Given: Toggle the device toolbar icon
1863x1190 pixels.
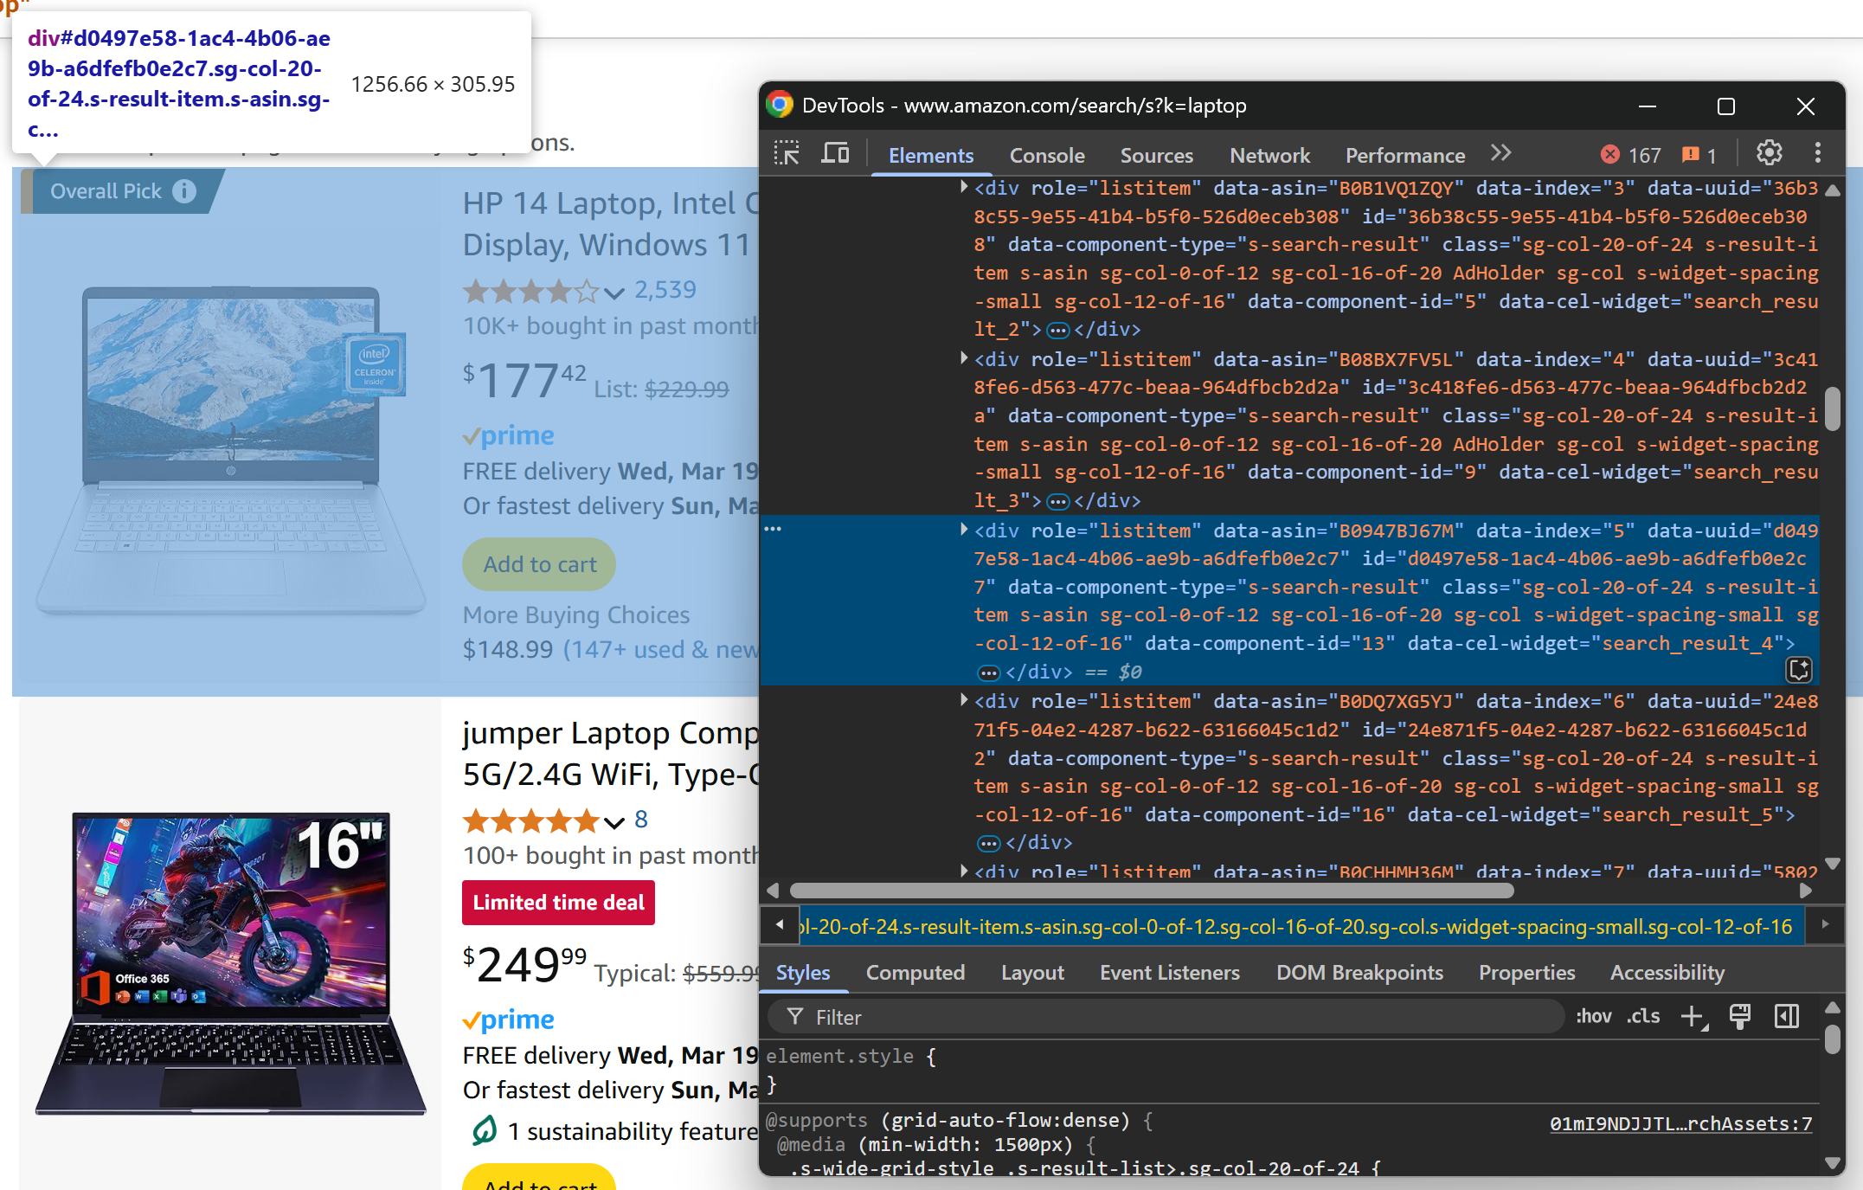Looking at the screenshot, I should coord(835,154).
